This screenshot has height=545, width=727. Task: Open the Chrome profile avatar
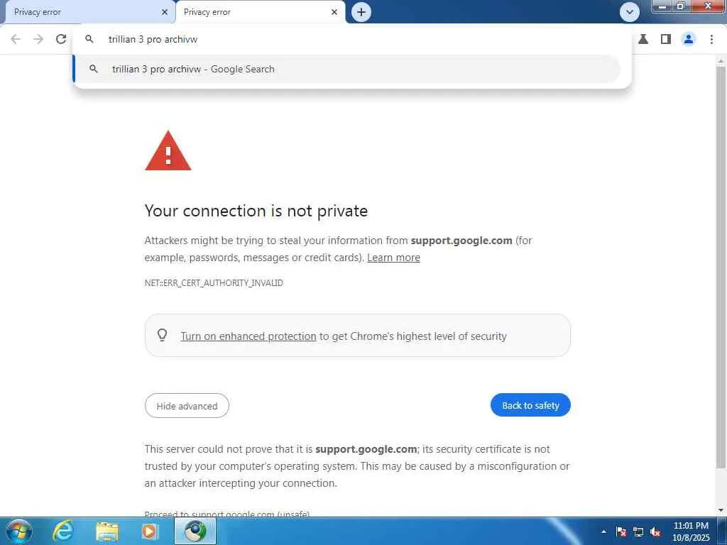click(x=688, y=40)
